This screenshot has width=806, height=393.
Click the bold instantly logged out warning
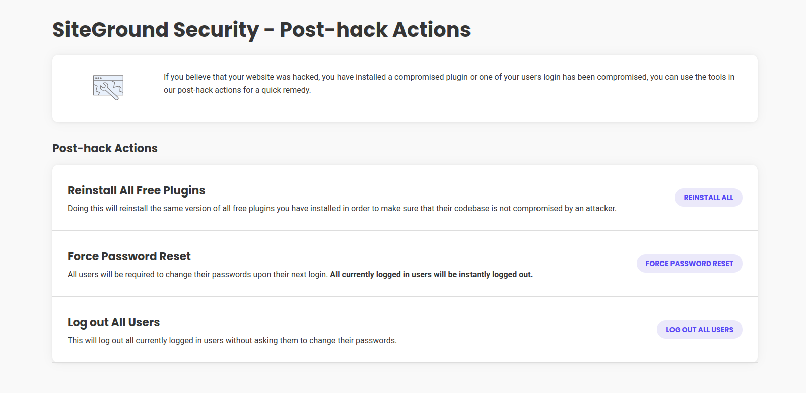431,274
